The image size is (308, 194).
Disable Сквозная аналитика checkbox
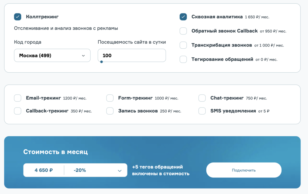click(x=183, y=17)
